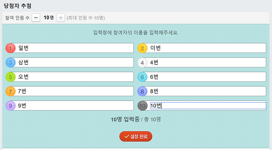Click the gray number 10 ball icon
The height and width of the screenshot is (150, 272).
(142, 106)
